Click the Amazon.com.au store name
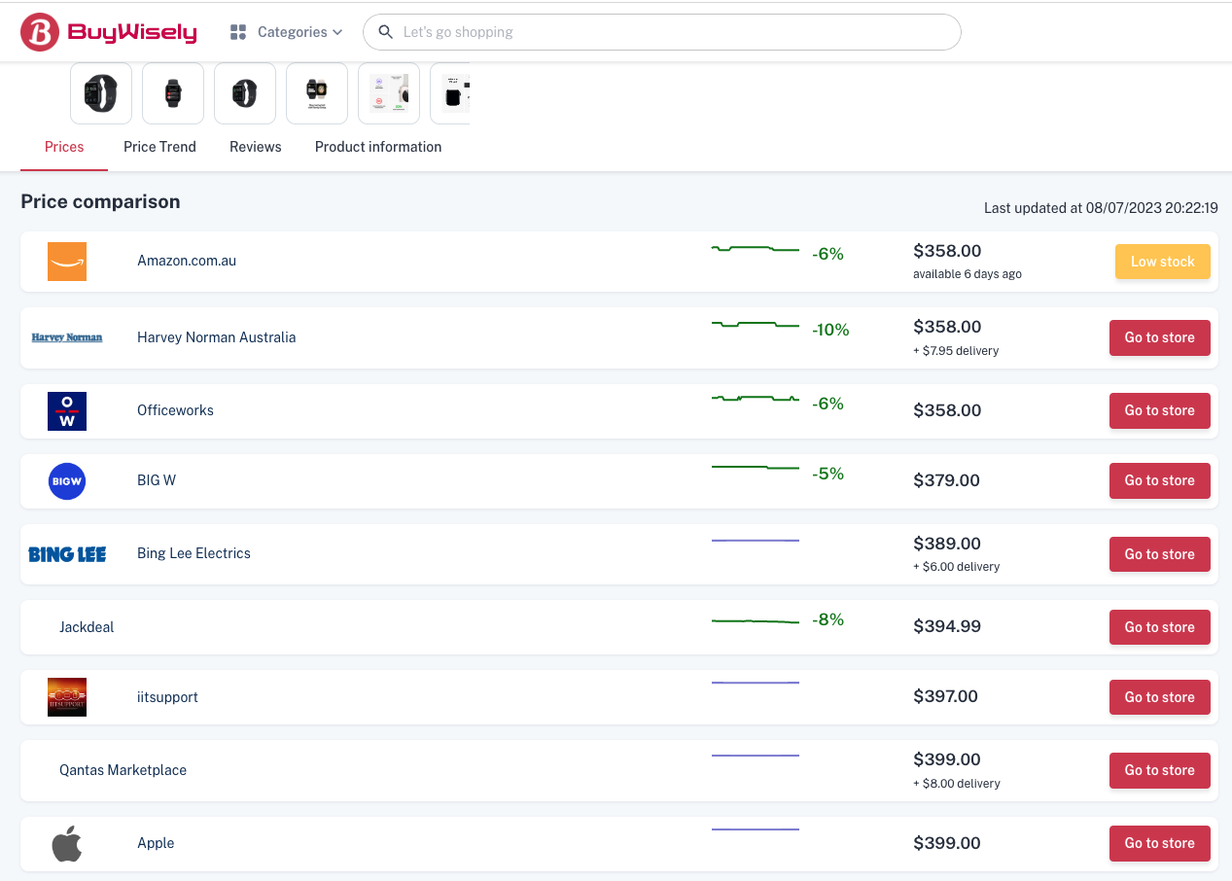1232x881 pixels. [x=187, y=261]
